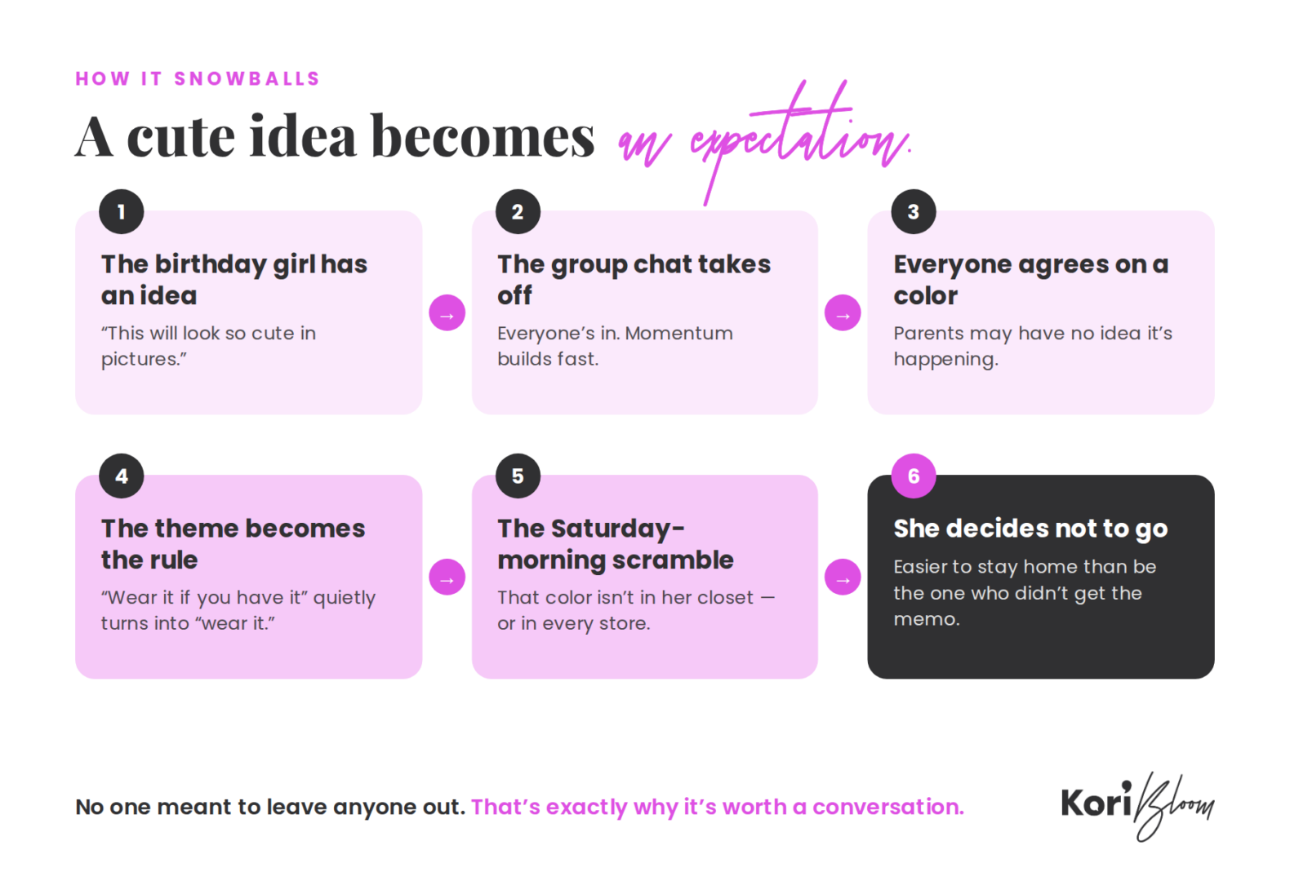Viewport: 1290px width, 881px height.
Task: Click the text "Easier to stay home than be..."
Action: tap(1025, 592)
